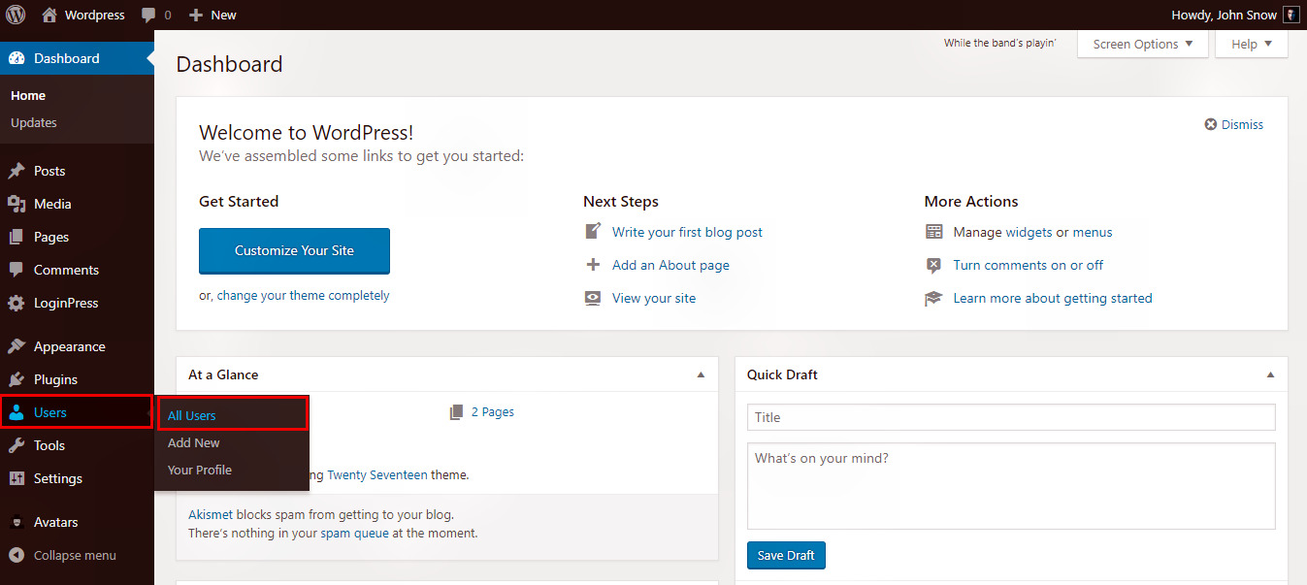Click the What's on your mind text area
1307x585 pixels.
1011,486
